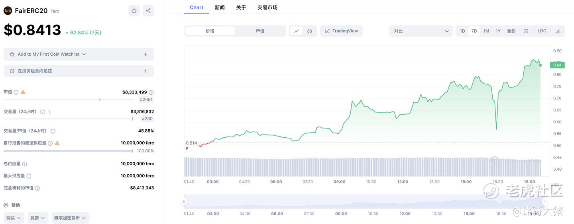Switch to the 交易市场 markets tab
This screenshot has height=224, width=574.
[x=267, y=8]
